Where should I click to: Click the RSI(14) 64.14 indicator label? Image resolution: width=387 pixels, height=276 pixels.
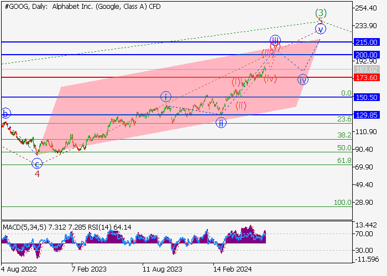click(108, 227)
